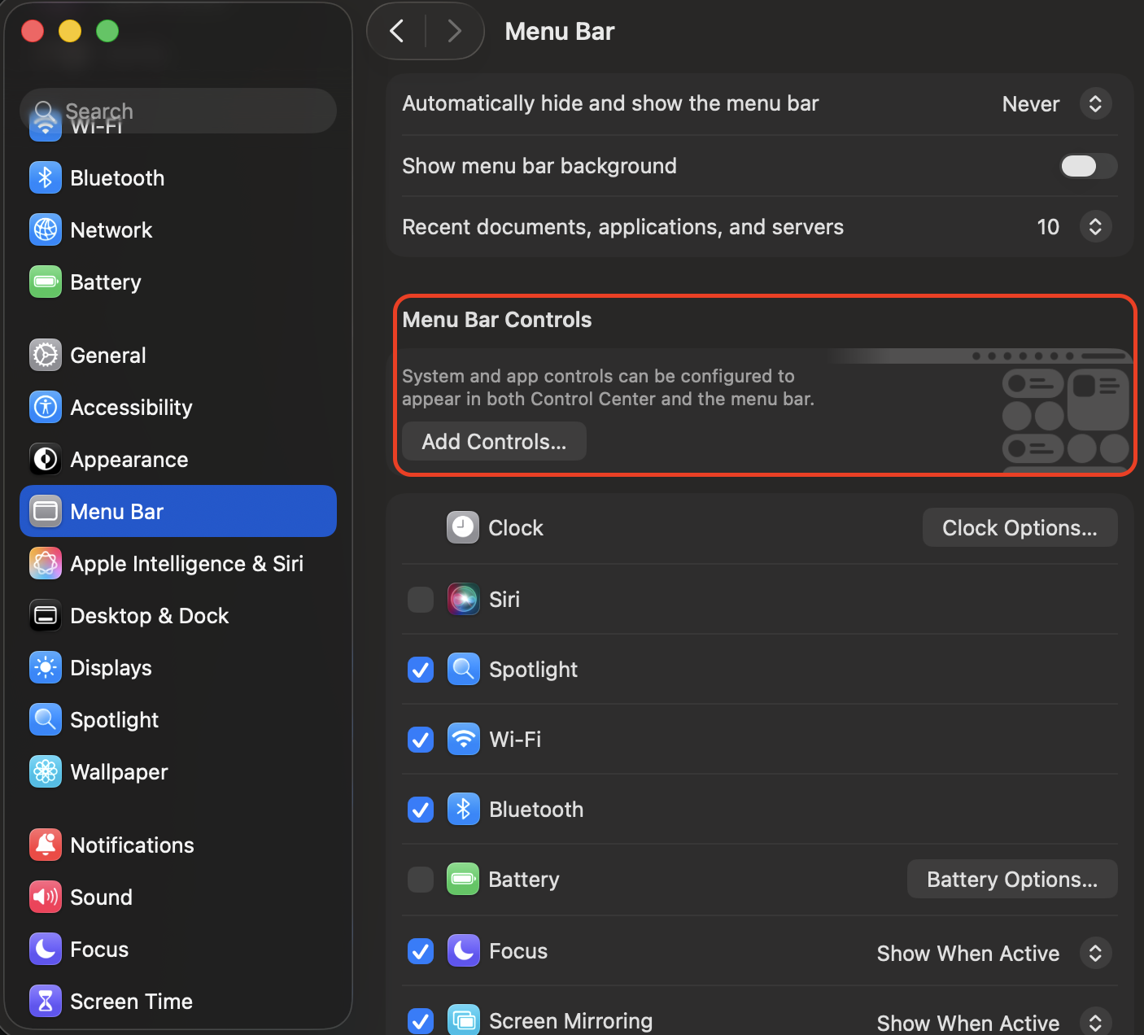The height and width of the screenshot is (1035, 1144).
Task: Click the Sound speaker icon
Action: 46,897
